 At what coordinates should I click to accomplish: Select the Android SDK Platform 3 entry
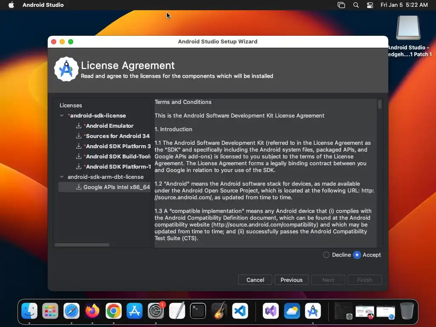tap(105, 146)
